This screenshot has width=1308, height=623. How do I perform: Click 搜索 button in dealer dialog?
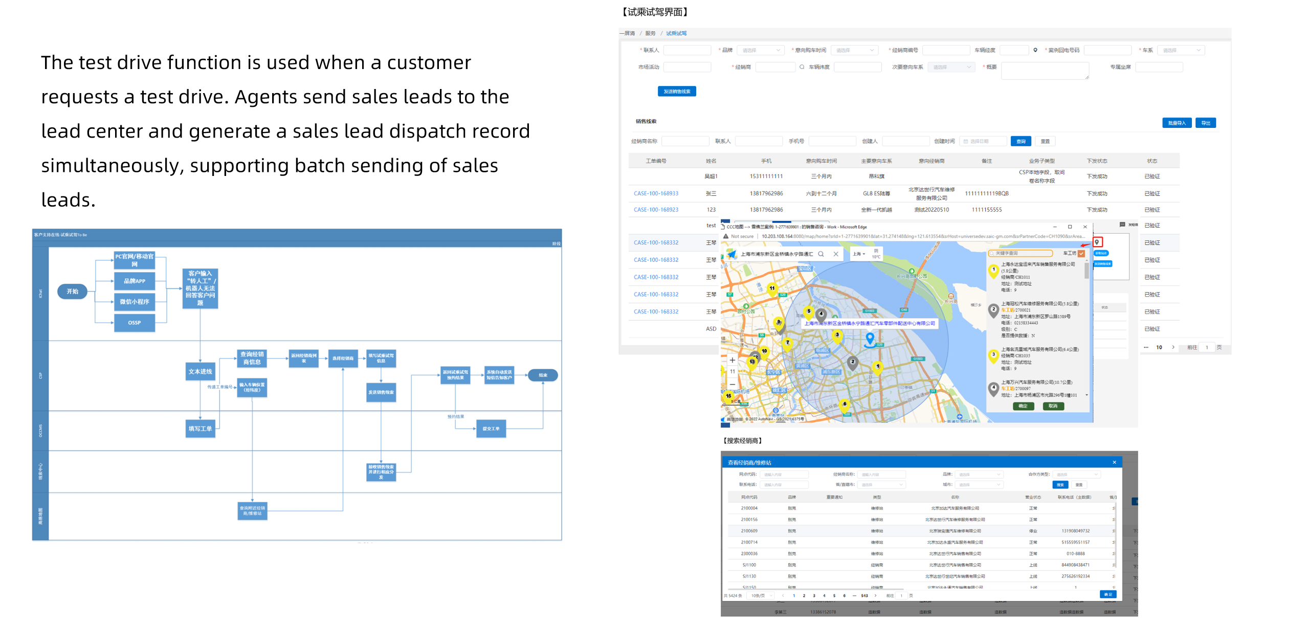(1060, 485)
